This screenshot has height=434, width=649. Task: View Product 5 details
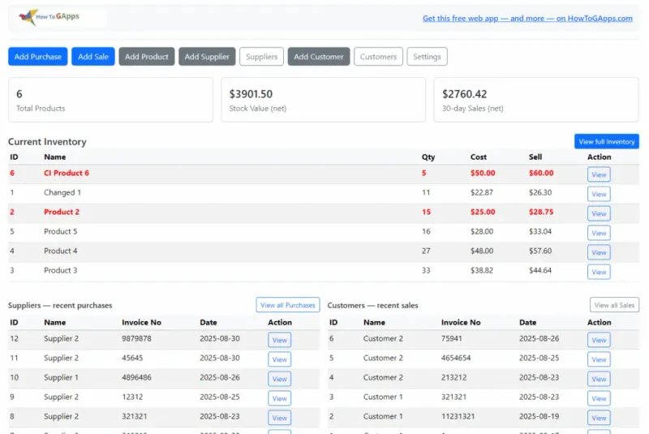(599, 233)
